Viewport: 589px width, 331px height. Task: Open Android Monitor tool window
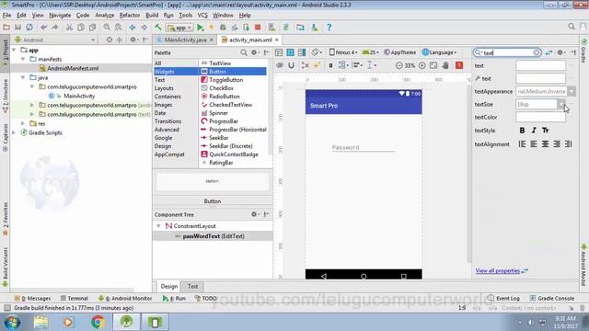[x=125, y=298]
